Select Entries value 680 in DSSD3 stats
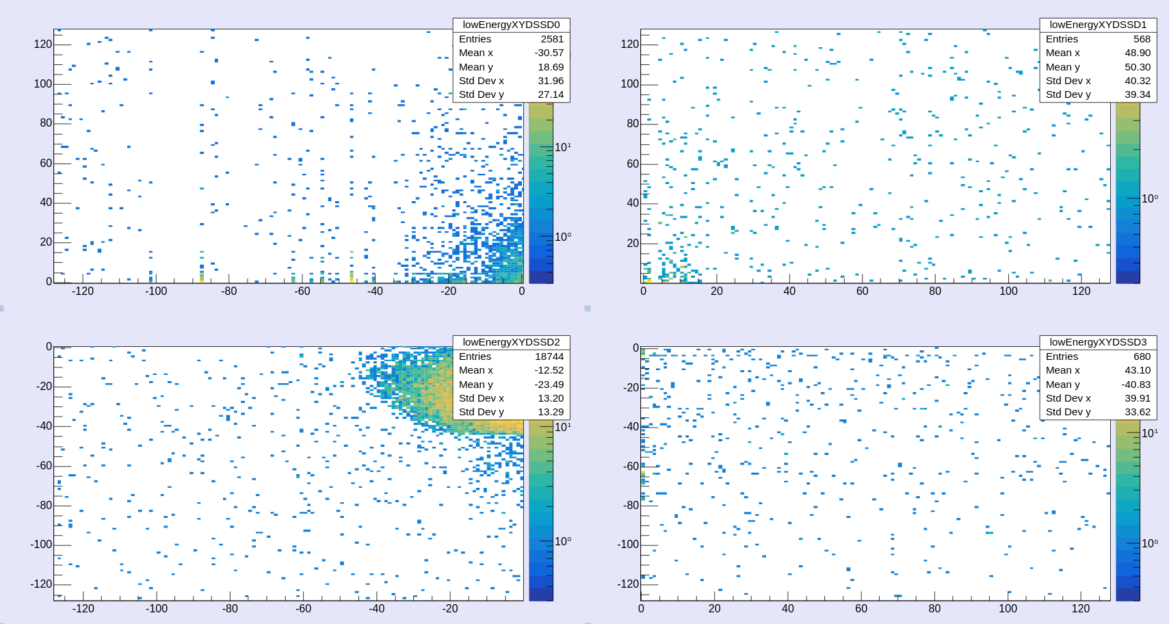 pyautogui.click(x=1142, y=356)
